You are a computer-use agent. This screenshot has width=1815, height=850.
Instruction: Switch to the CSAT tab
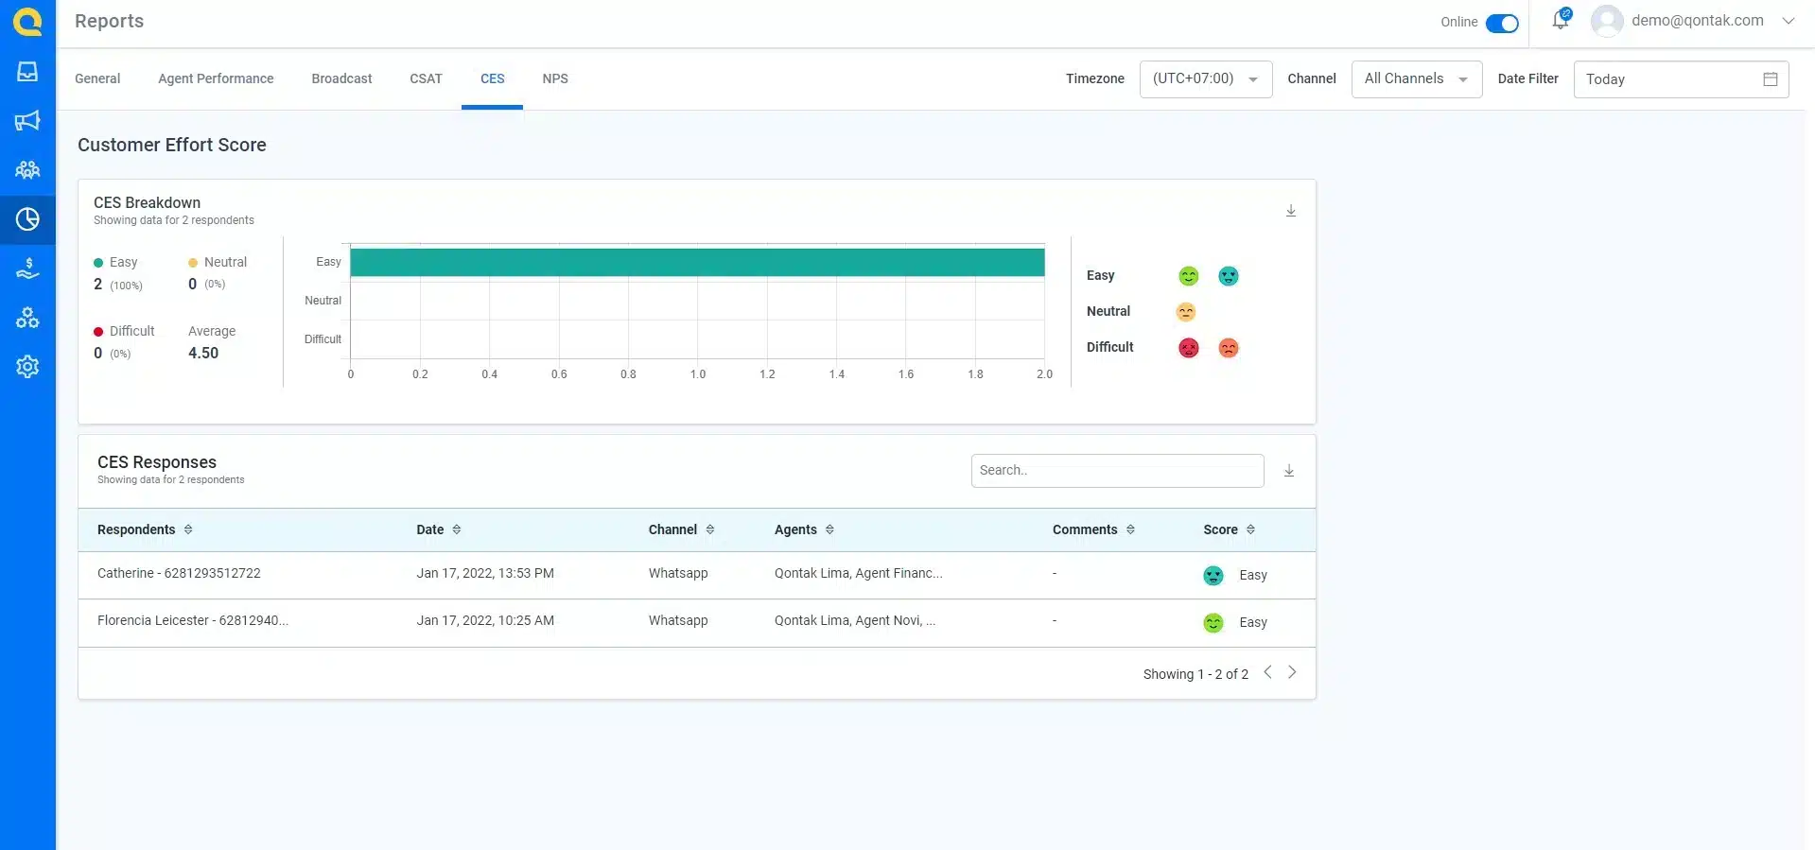426,78
